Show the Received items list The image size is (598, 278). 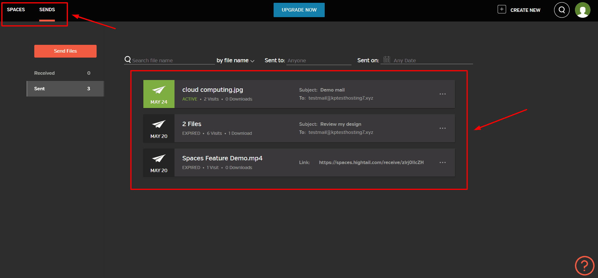[45, 73]
